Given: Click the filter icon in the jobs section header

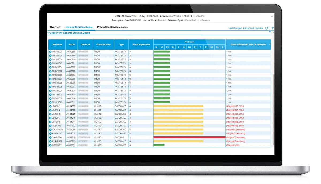Looking at the screenshot, I should [270, 32].
